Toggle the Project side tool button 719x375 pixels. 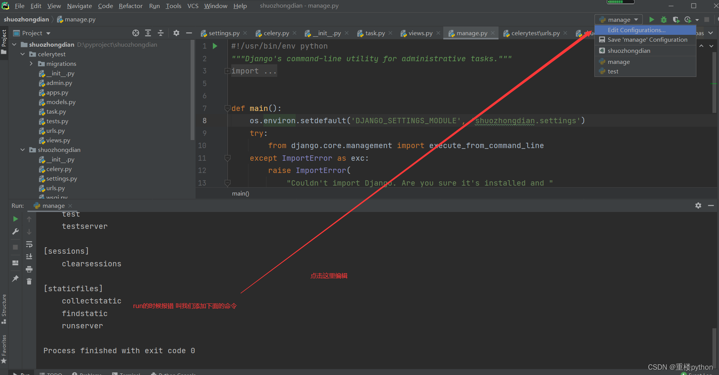pyautogui.click(x=4, y=42)
